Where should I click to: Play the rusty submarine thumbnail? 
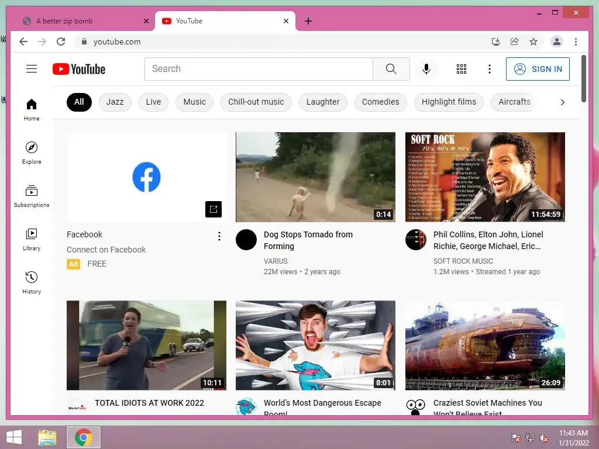click(x=485, y=345)
